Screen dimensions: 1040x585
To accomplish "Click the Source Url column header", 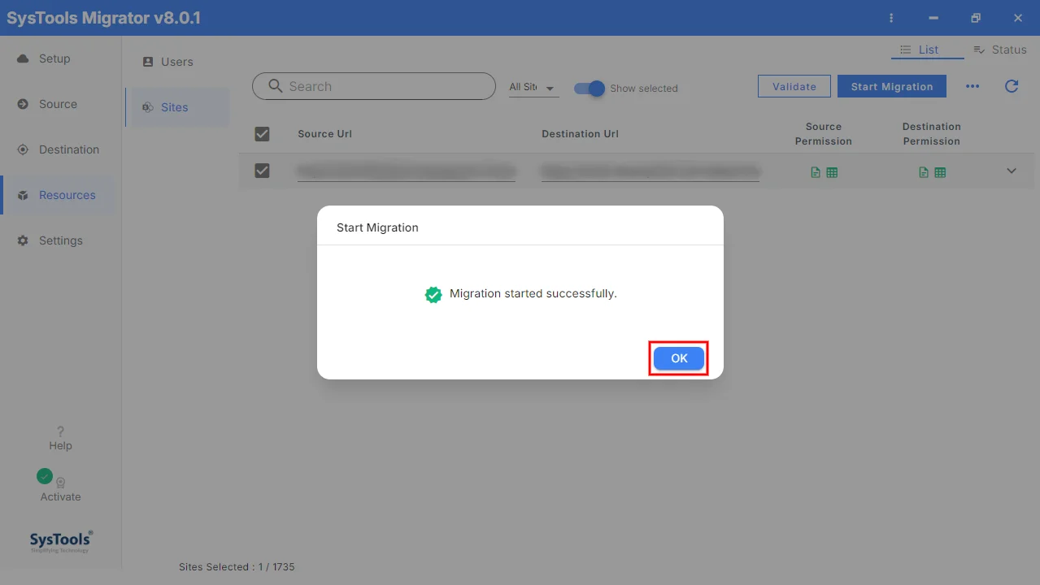I will click(325, 134).
